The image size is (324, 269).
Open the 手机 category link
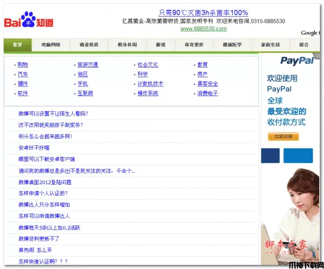click(83, 84)
